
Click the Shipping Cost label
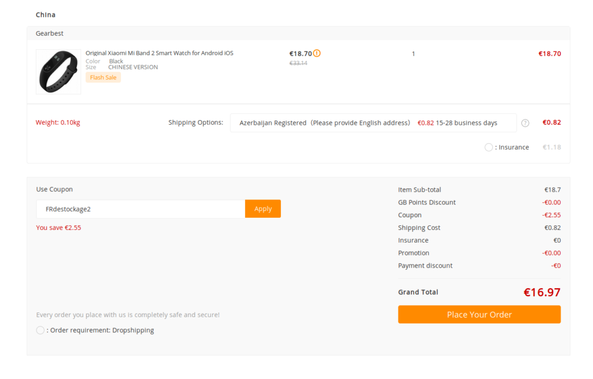tap(419, 228)
